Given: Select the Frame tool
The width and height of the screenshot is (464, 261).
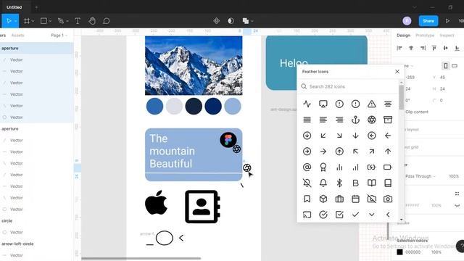Looking at the screenshot, I should coord(27,21).
